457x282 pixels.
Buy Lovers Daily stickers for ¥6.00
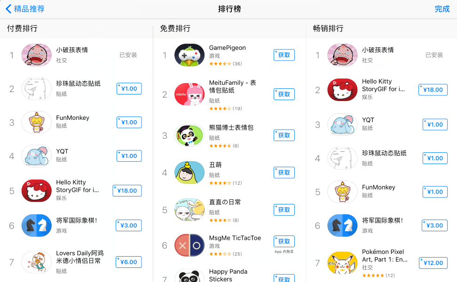coord(128,262)
